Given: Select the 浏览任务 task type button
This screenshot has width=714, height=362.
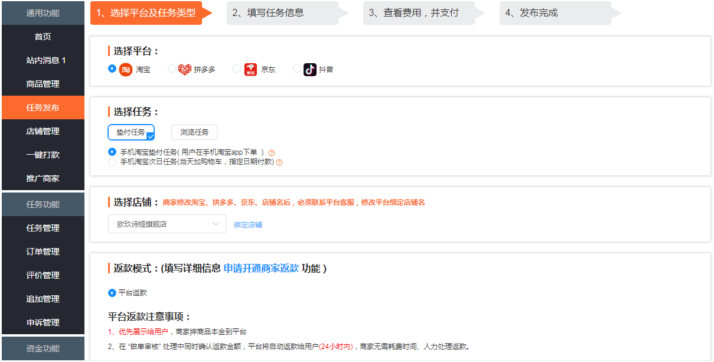Looking at the screenshot, I should coord(194,132).
